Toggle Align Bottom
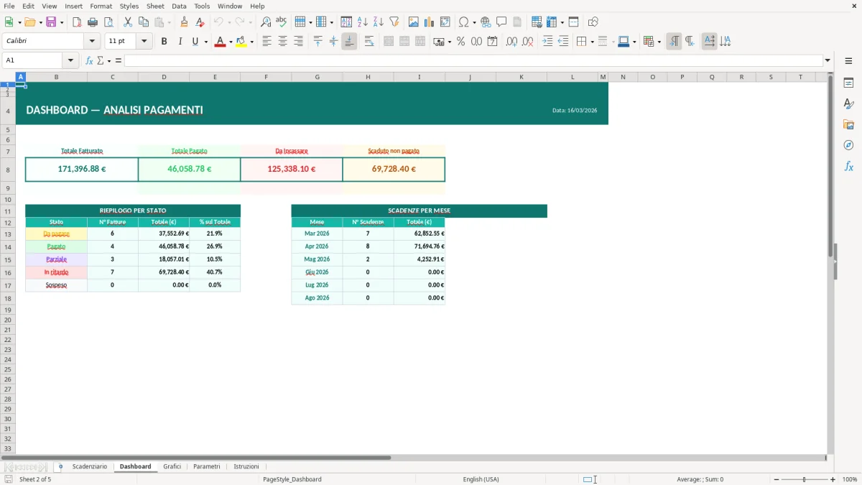 pyautogui.click(x=349, y=42)
